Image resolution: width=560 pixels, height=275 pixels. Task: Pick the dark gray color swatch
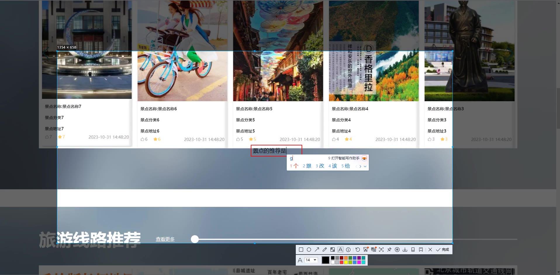point(337,258)
